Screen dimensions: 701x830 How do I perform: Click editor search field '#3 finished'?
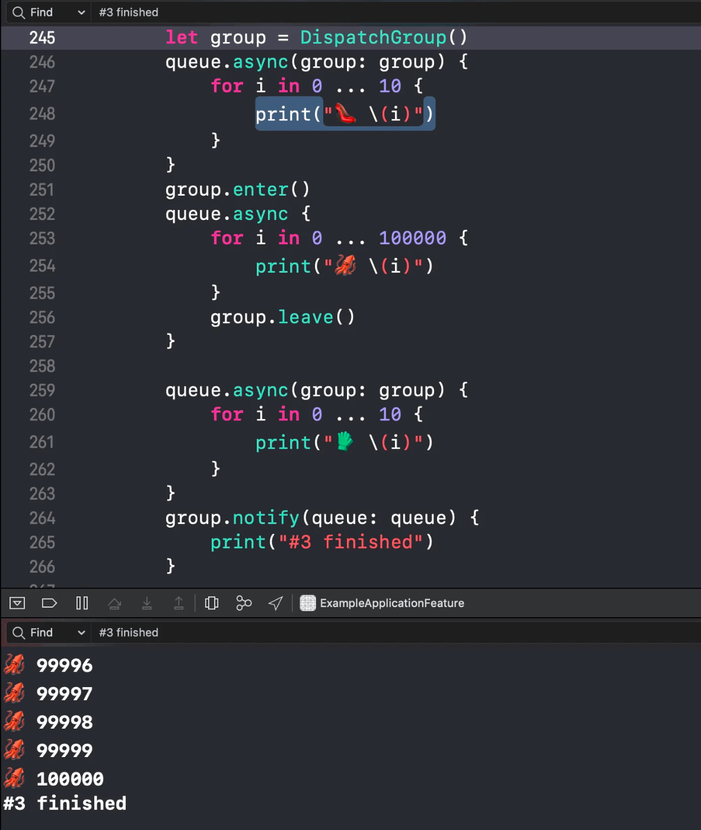click(396, 12)
